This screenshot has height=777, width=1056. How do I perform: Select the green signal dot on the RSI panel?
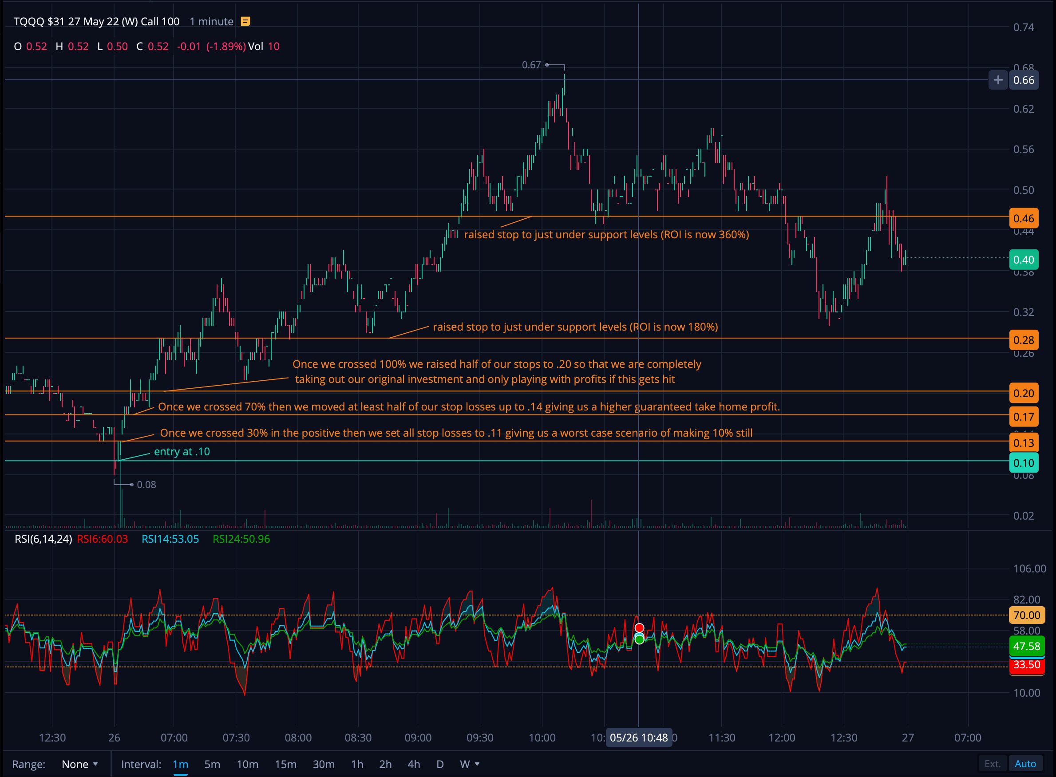coord(639,640)
